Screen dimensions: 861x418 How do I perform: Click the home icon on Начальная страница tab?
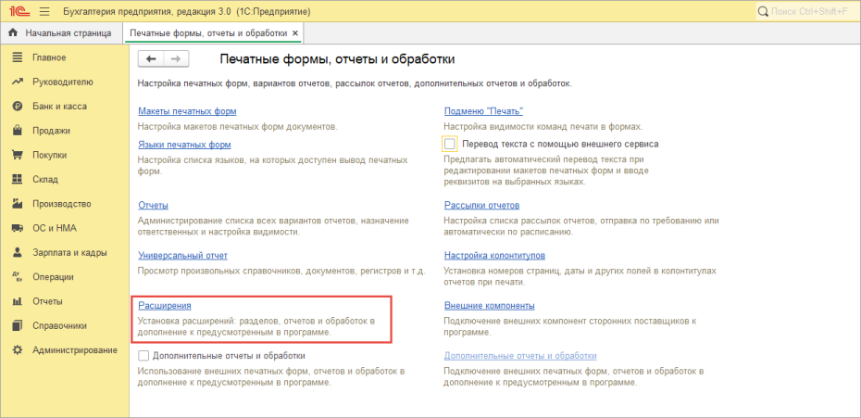[15, 33]
